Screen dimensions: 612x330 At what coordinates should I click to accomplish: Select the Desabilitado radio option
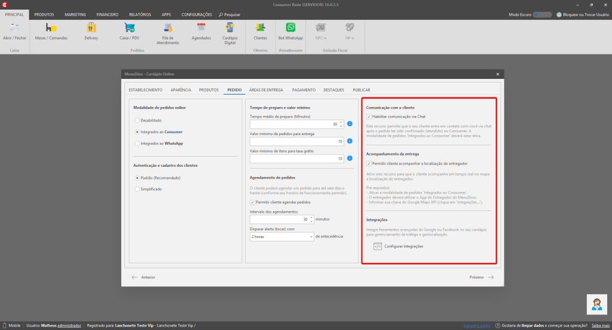[137, 120]
